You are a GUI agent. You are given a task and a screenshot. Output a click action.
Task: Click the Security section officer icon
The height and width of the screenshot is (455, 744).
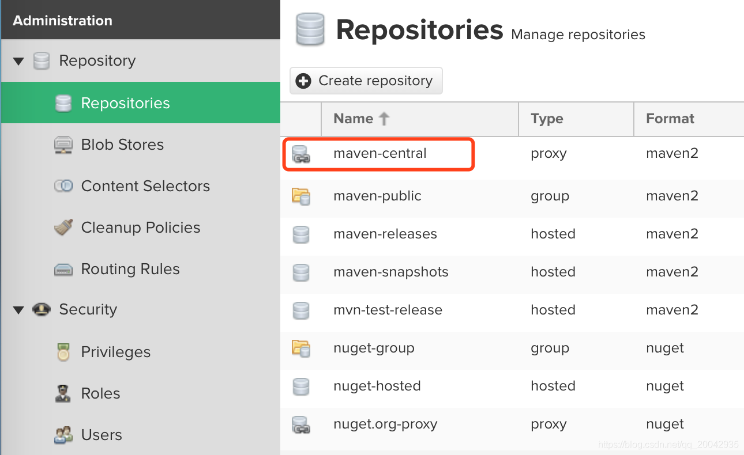pyautogui.click(x=42, y=309)
